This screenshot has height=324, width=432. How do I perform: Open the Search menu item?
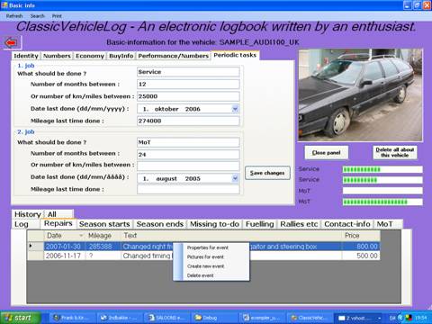click(38, 16)
